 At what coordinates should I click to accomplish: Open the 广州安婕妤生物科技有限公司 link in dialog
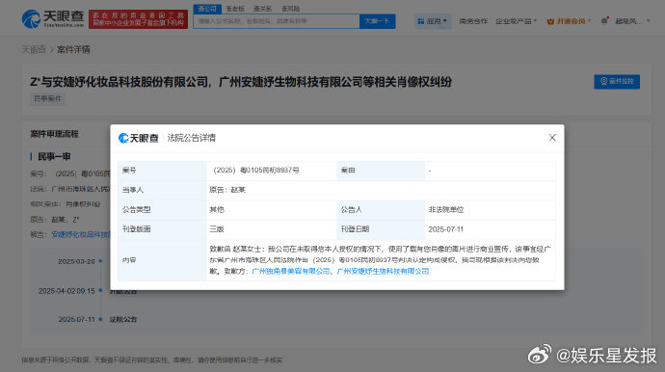383,271
